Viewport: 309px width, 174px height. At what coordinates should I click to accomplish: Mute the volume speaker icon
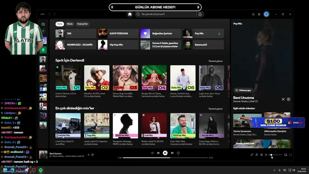tap(266, 155)
